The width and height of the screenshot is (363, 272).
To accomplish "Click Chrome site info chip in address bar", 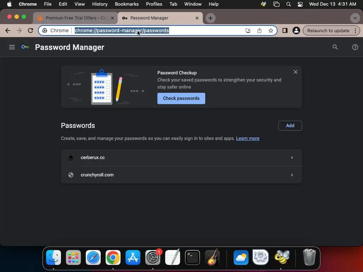I will tap(56, 30).
